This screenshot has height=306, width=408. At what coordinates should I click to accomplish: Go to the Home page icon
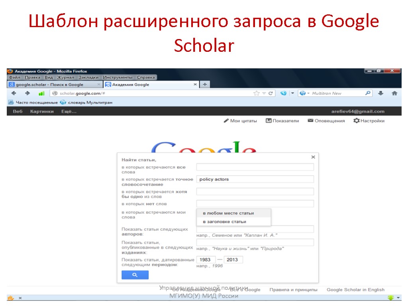(394, 93)
